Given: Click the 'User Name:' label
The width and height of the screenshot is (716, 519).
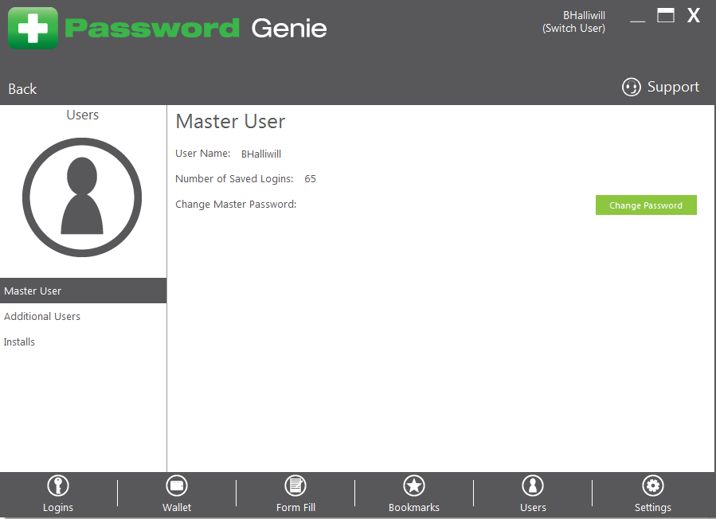Looking at the screenshot, I should point(203,154).
